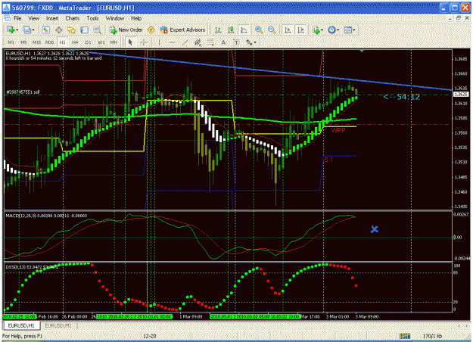Select the Fibonacci retracement tool
The height and width of the screenshot is (342, 473).
coord(210,42)
